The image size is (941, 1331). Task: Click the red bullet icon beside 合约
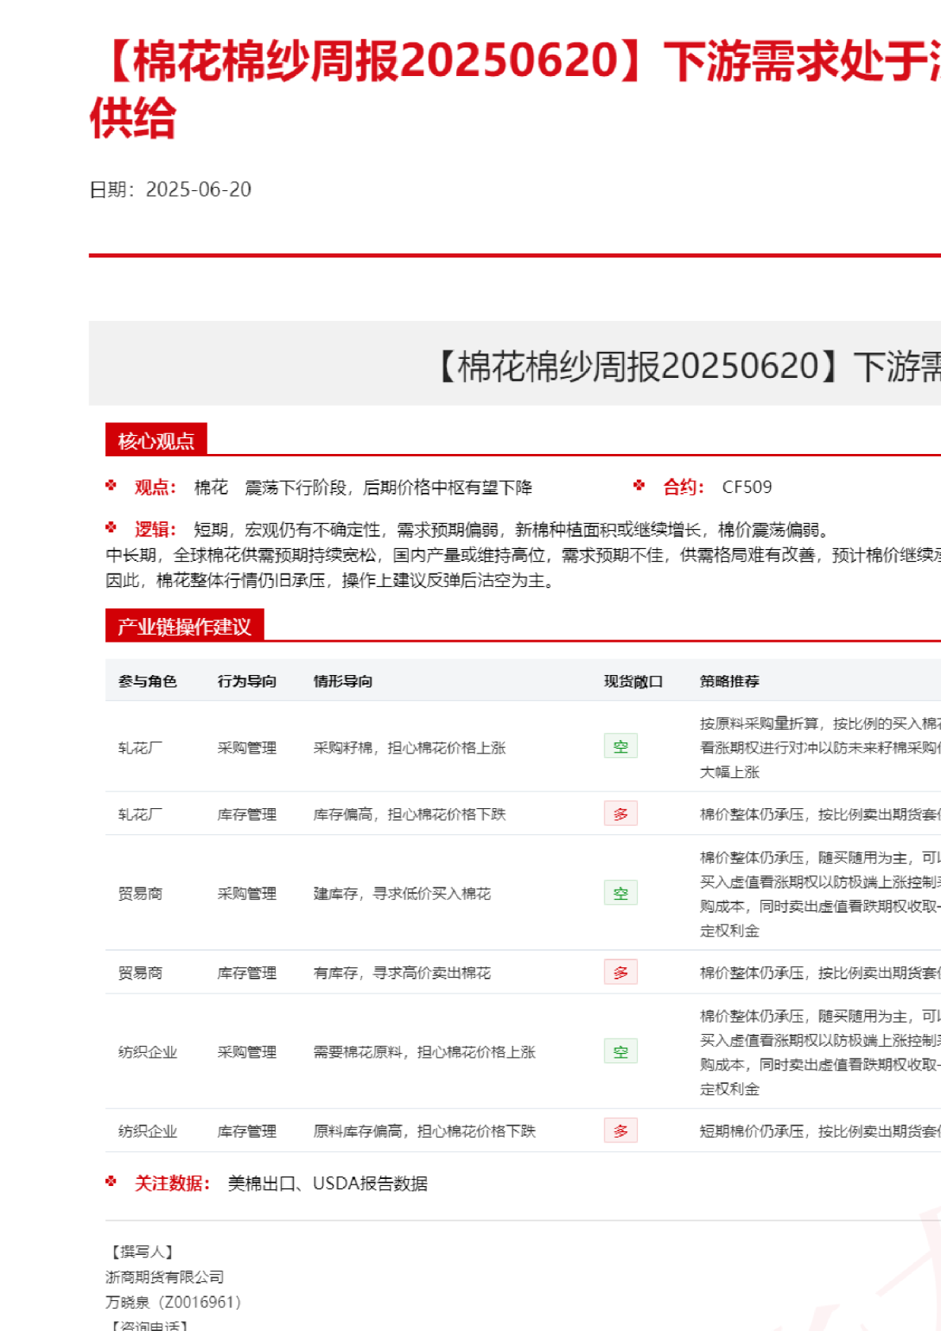(x=639, y=486)
